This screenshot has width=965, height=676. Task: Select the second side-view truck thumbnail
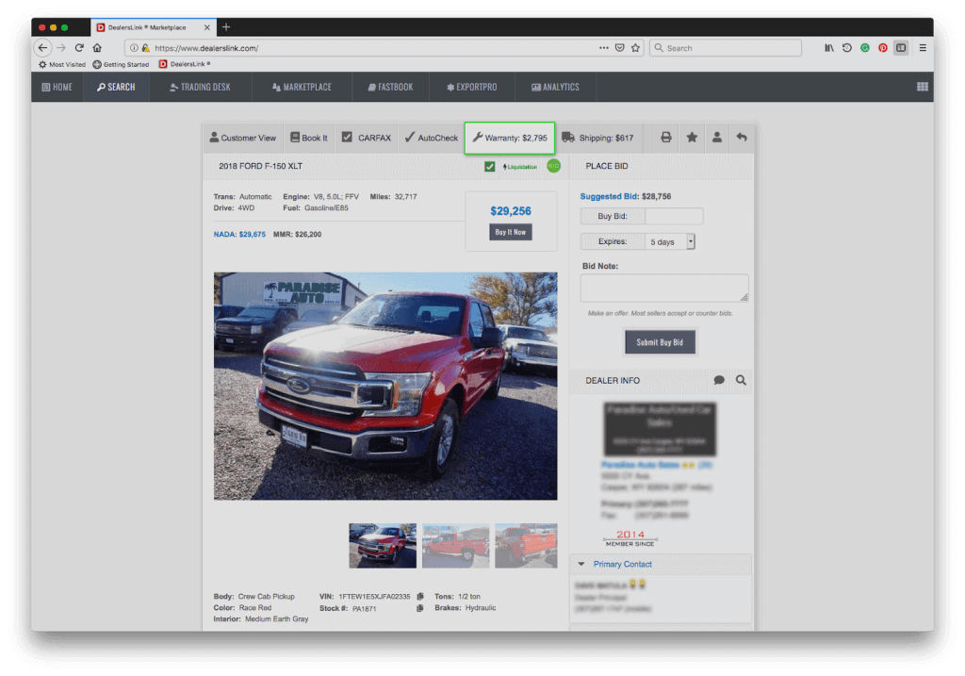pos(455,546)
